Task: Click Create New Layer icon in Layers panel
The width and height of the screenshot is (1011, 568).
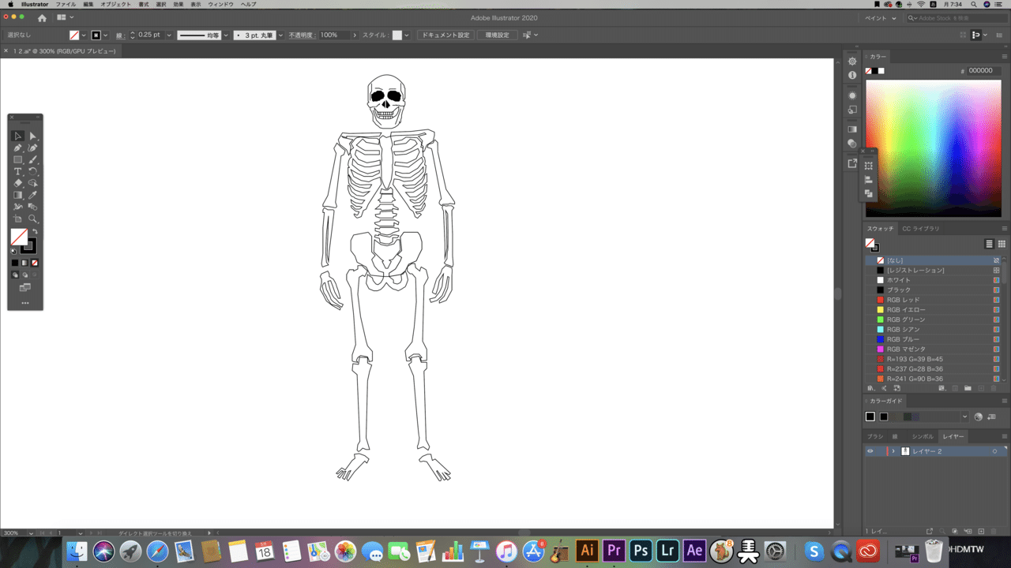Action: pyautogui.click(x=981, y=531)
